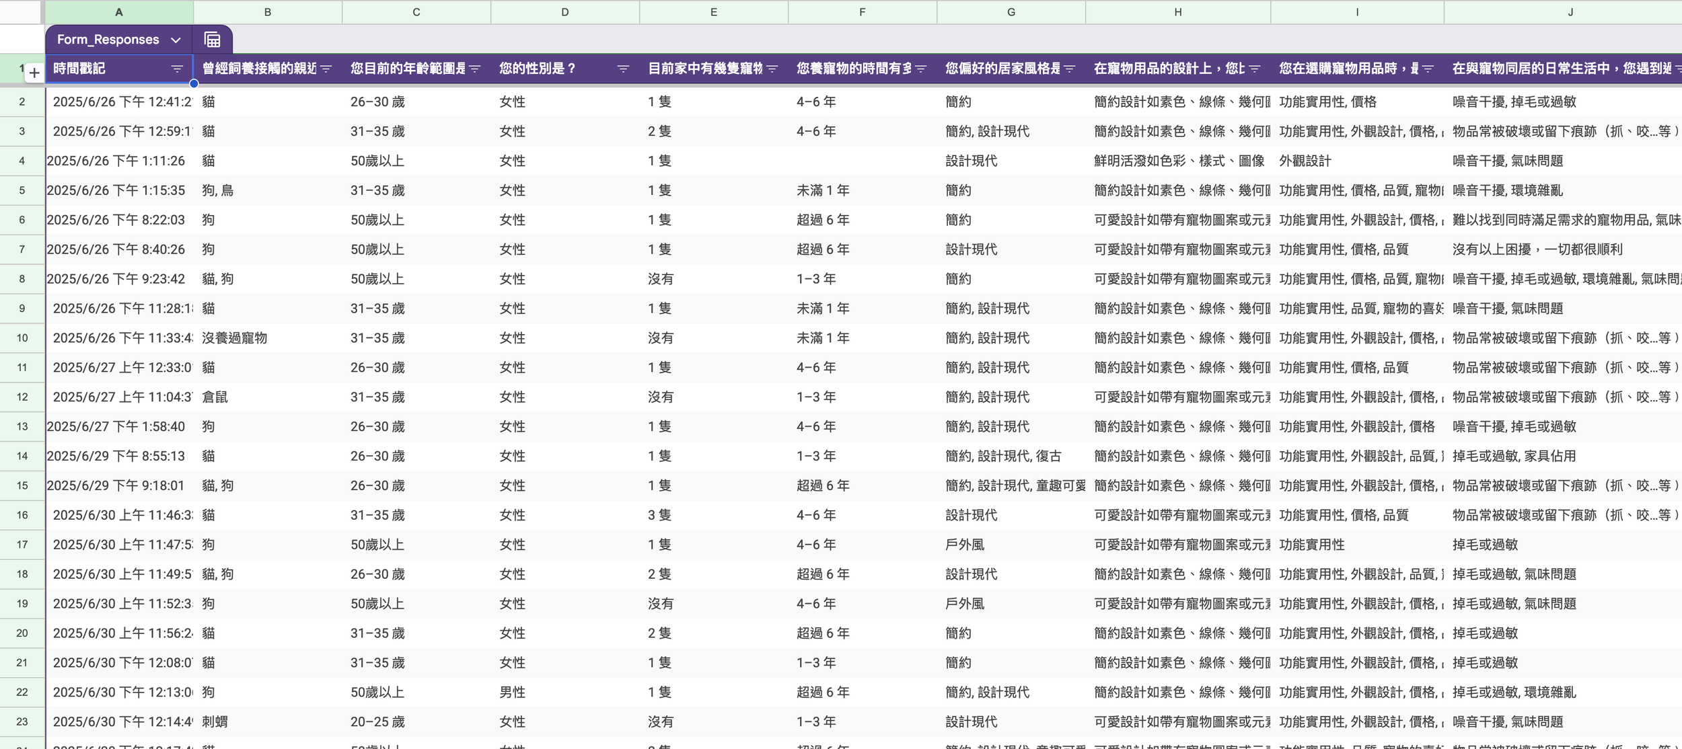Screen dimensions: 1682x749
Task: Open filter dropdown on 在寵物用品的設計上 header
Action: 1255,69
